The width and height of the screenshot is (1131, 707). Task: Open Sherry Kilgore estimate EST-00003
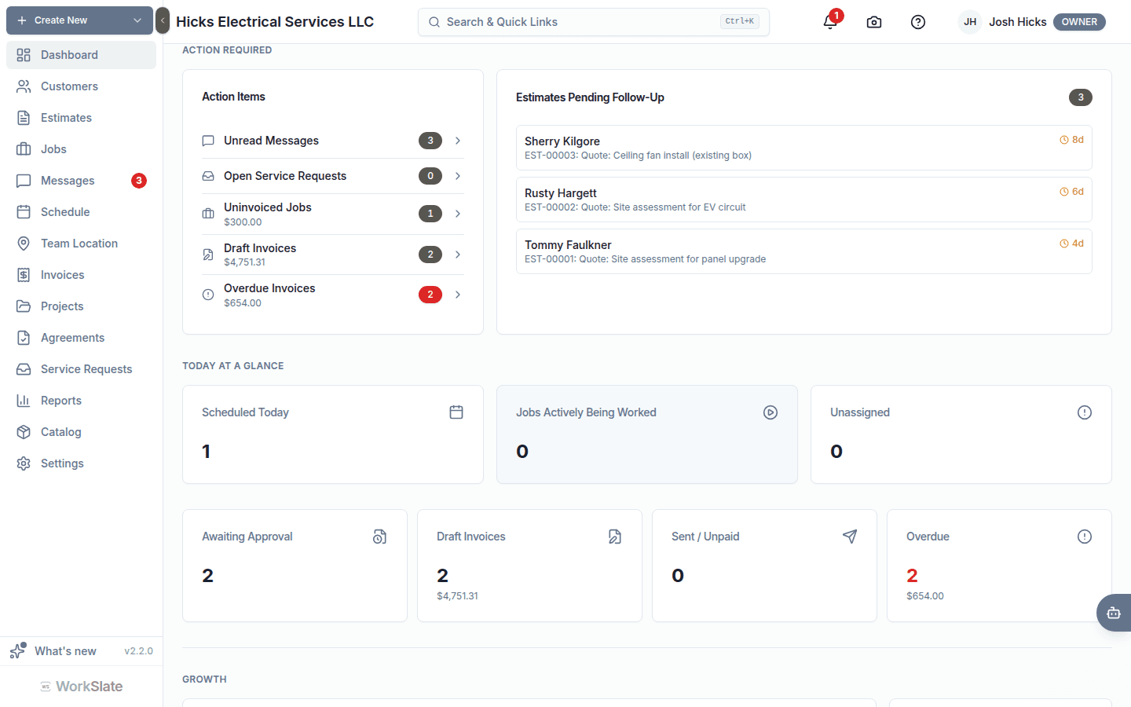803,148
